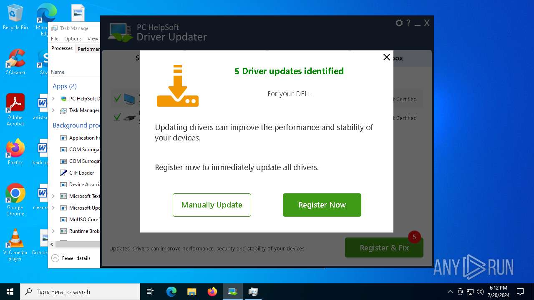
Task: Select the CTF Loader process icon
Action: tap(63, 173)
